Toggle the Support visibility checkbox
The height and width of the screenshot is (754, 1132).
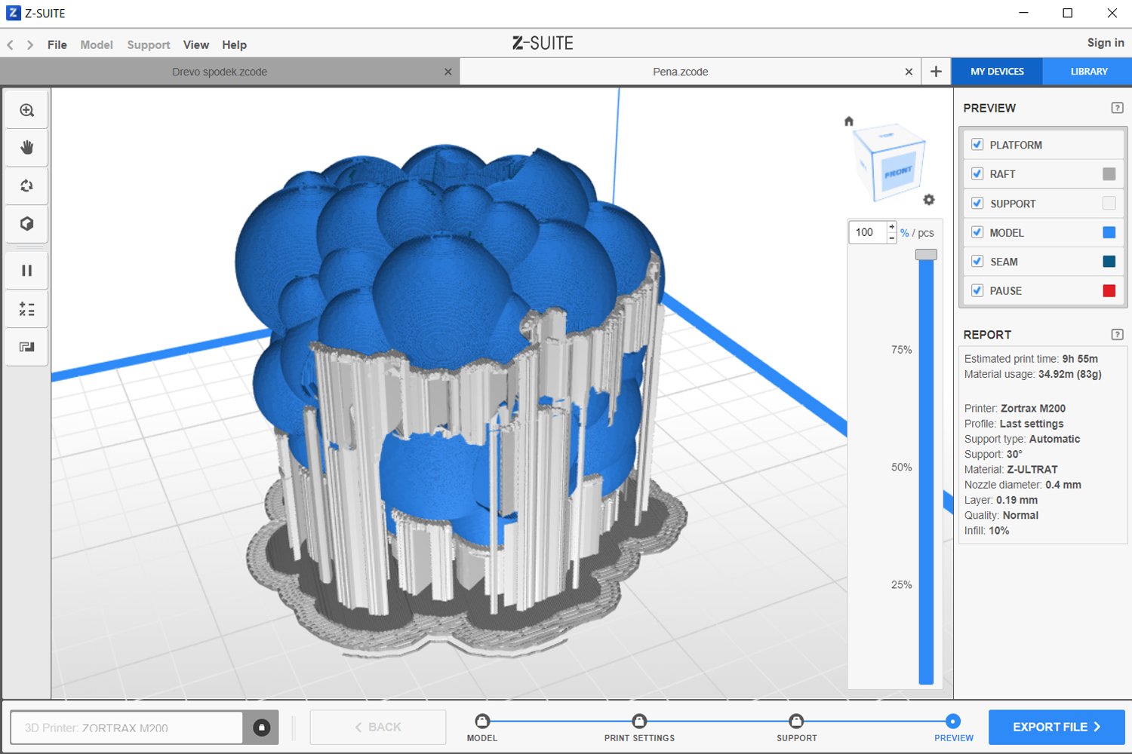tap(977, 203)
